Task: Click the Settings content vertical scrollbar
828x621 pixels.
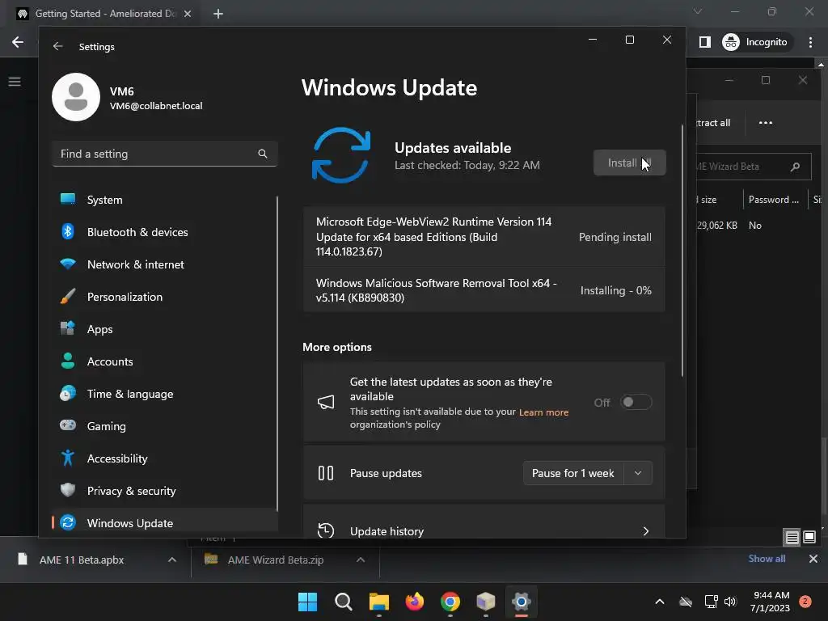Action: tap(682, 251)
